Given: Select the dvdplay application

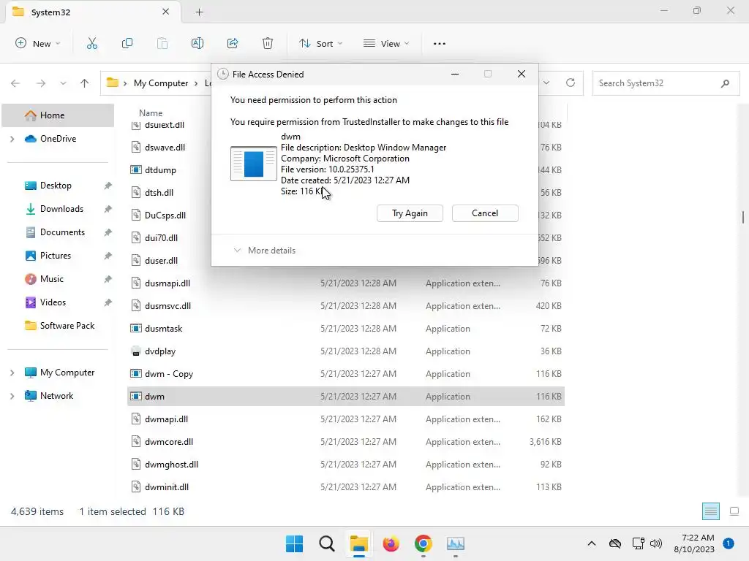Looking at the screenshot, I should 346,351.
